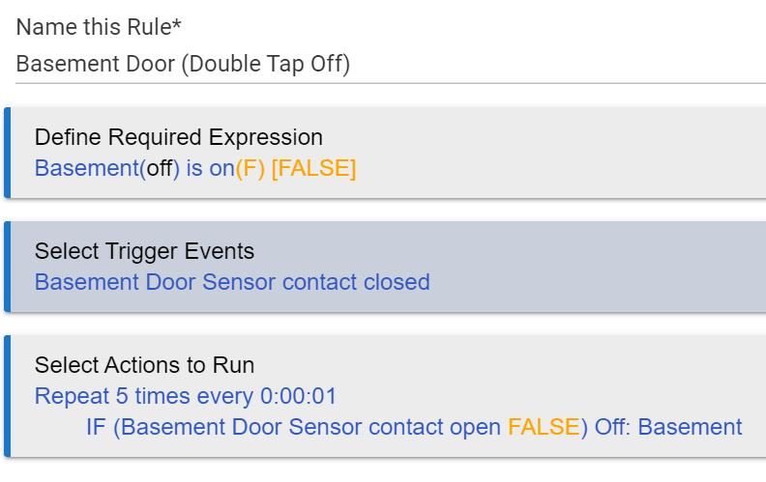The width and height of the screenshot is (766, 482).
Task: Click the Select Trigger Events heading
Action: pyautogui.click(x=145, y=251)
